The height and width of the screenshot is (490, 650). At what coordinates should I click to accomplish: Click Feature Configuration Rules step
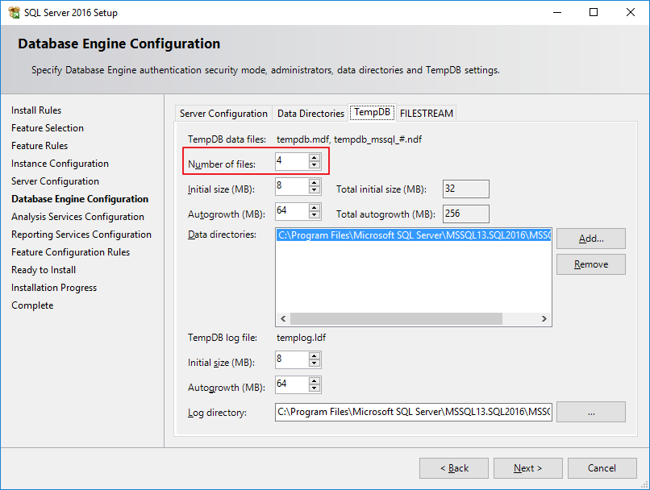tap(70, 252)
